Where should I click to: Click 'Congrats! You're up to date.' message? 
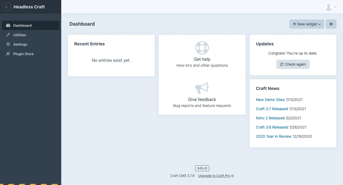pos(293,53)
